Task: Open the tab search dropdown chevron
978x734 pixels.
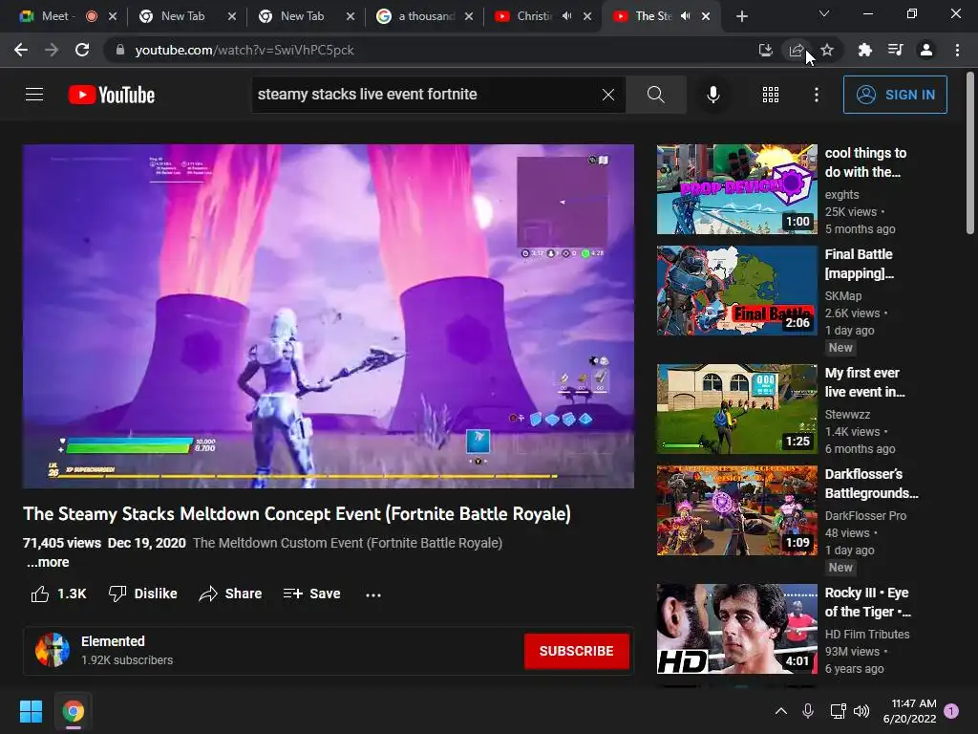Action: (x=824, y=13)
